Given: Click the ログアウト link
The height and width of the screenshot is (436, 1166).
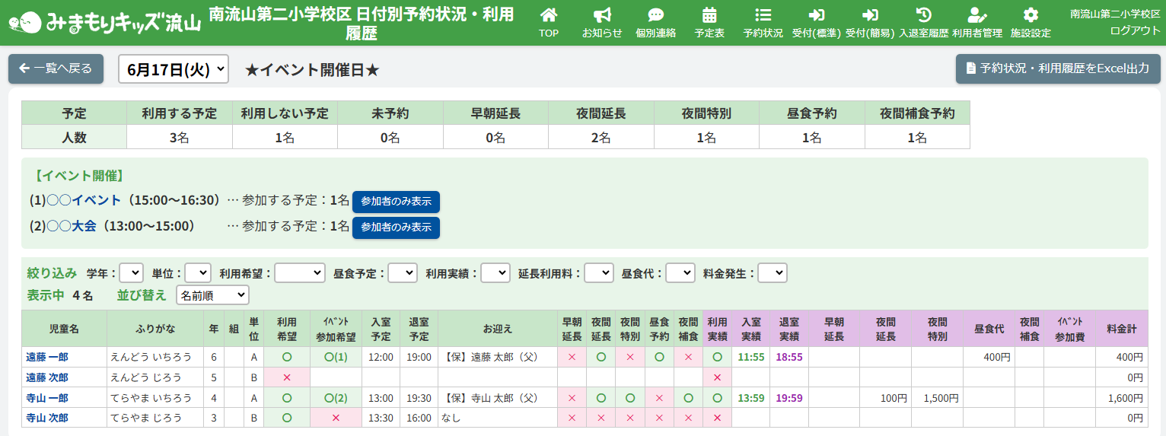Looking at the screenshot, I should 1135,30.
